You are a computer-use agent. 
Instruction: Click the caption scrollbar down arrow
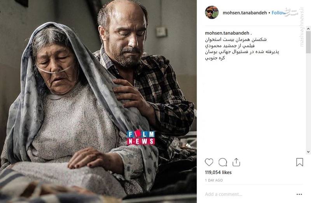(308, 152)
